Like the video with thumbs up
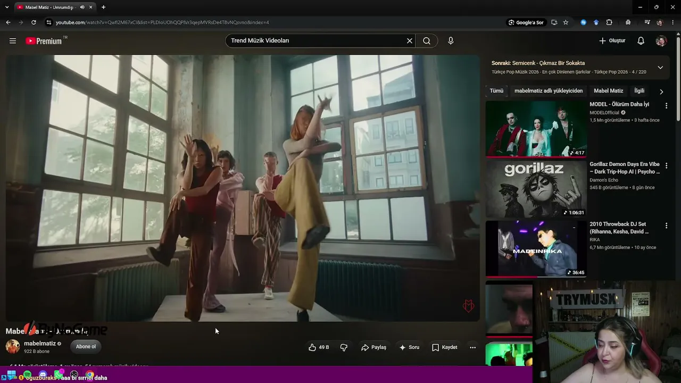 pos(319,347)
